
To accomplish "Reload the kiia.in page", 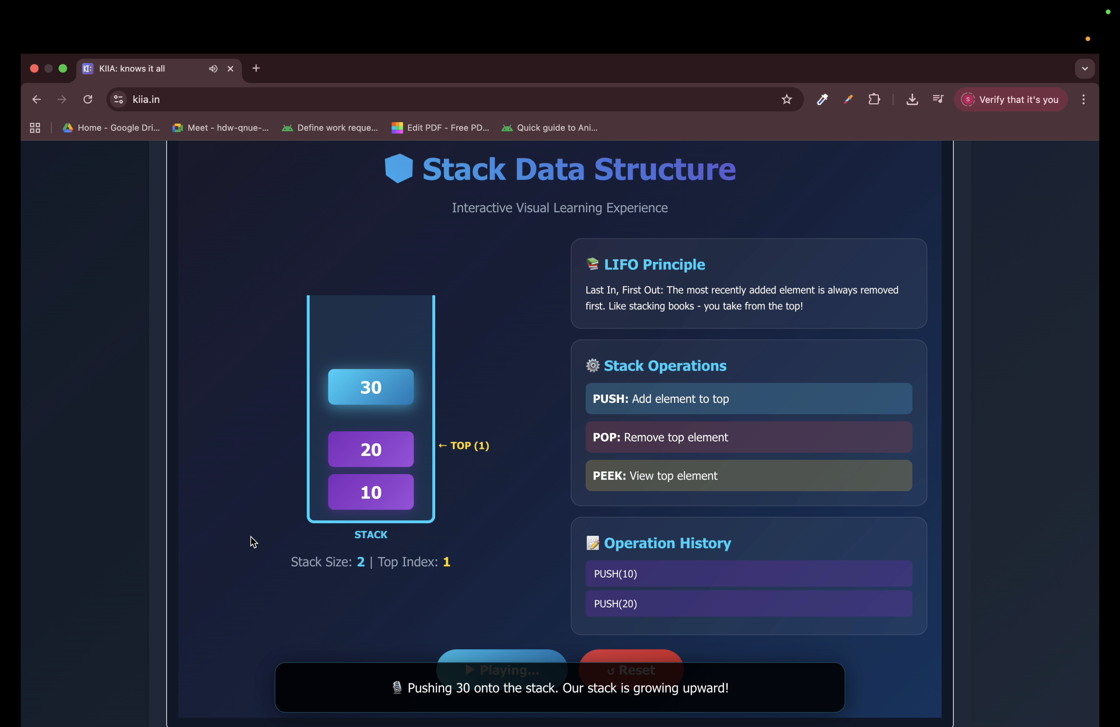I will click(88, 100).
